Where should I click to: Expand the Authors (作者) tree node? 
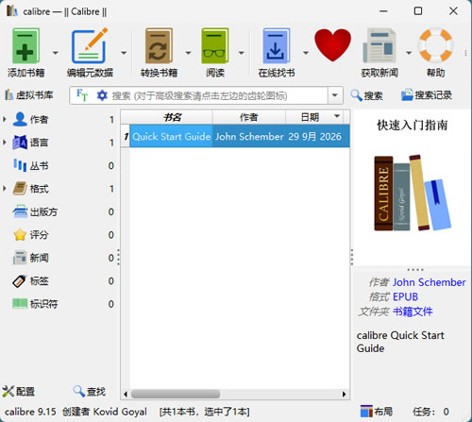pyautogui.click(x=5, y=119)
